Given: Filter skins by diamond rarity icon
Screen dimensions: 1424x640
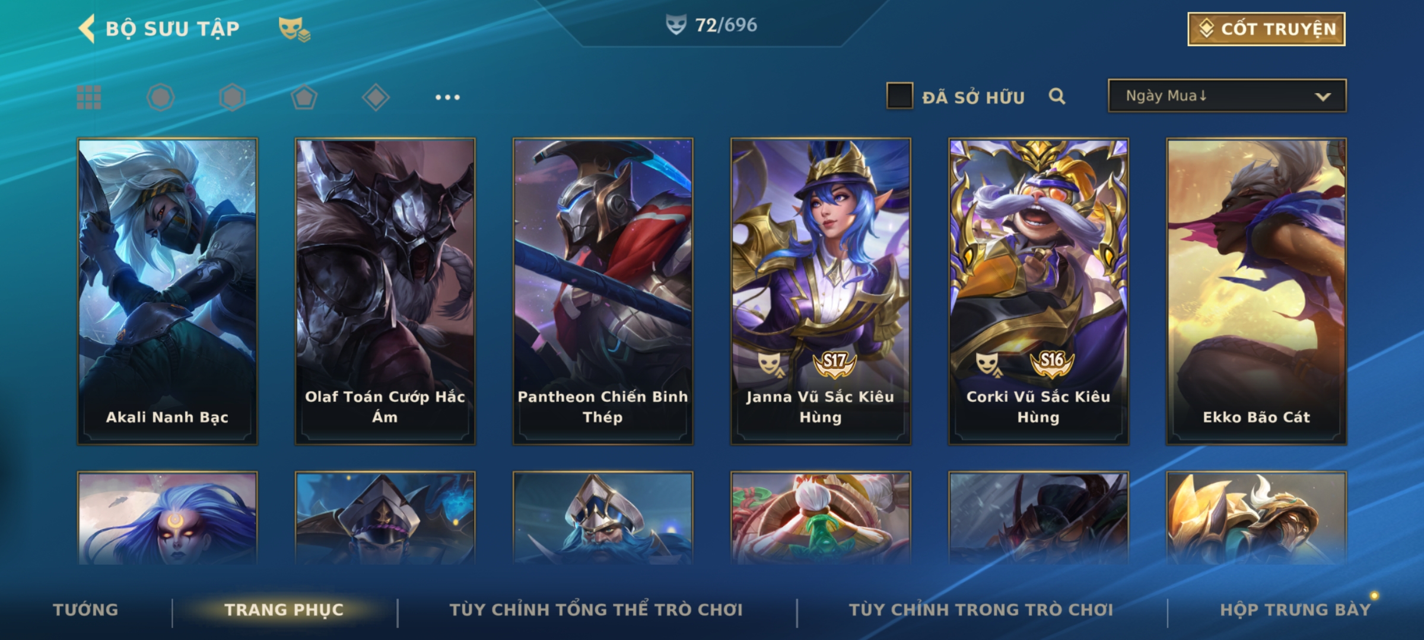Looking at the screenshot, I should (376, 97).
